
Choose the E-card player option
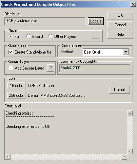click(x=28, y=36)
